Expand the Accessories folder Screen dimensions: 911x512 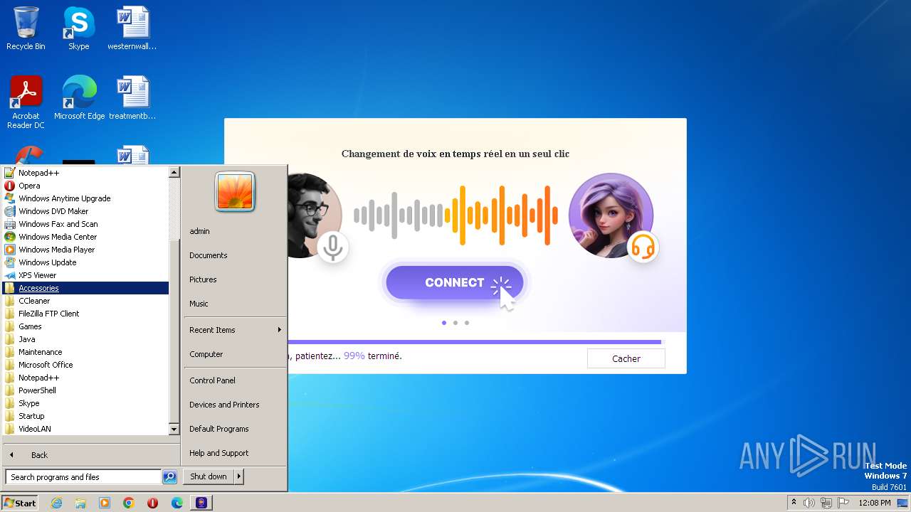tap(85, 288)
